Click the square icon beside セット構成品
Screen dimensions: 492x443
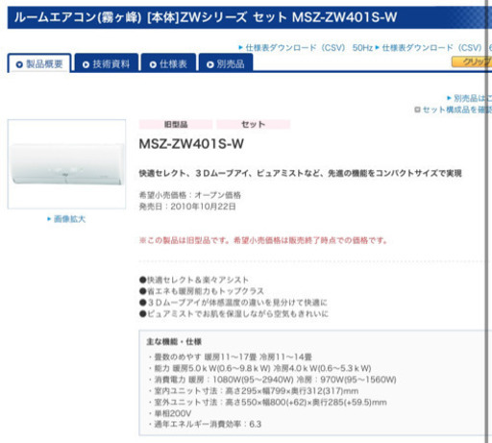point(417,110)
